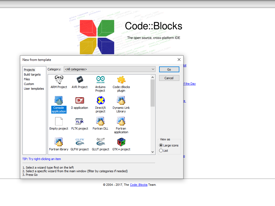Screen dimensions: 275x206
Task: Select Projects wizard type
Action: pyautogui.click(x=29, y=70)
